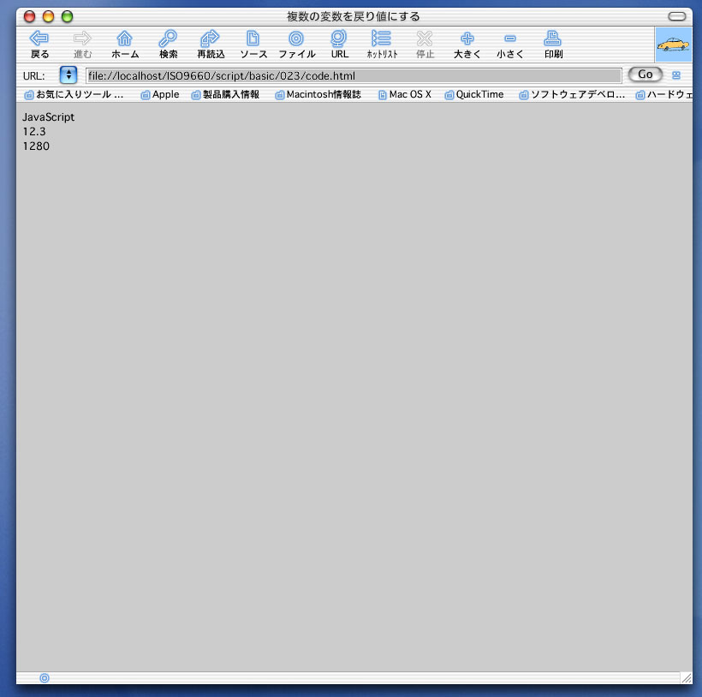The image size is (702, 697).
Task: Click the yellow minimize window button
Action: (x=48, y=16)
